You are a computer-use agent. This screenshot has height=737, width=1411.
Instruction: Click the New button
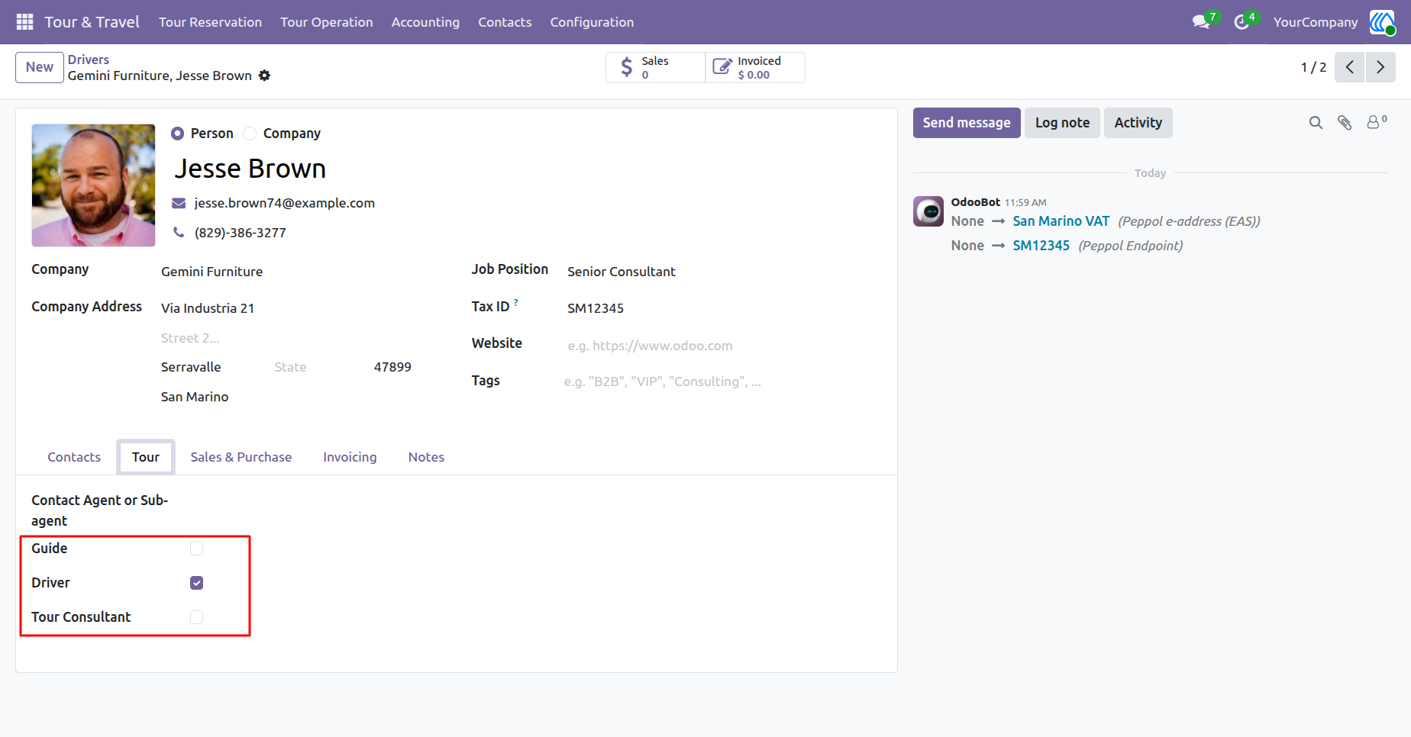point(40,67)
